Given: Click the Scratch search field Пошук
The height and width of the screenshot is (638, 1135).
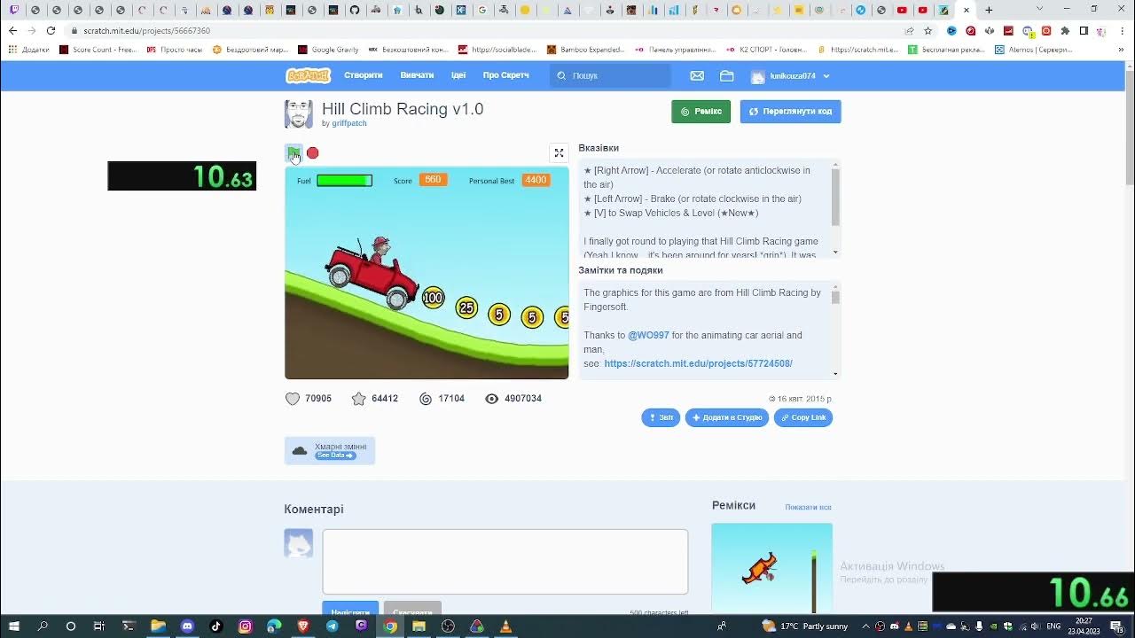Looking at the screenshot, I should pos(610,76).
